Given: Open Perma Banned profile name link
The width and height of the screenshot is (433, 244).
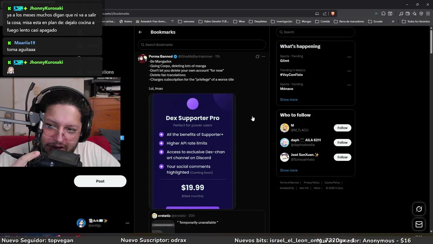Looking at the screenshot, I should [x=161, y=57].
